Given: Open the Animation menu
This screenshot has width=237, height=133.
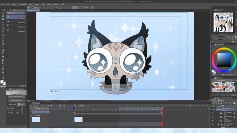Looking at the screenshot, I should (x=23, y=4).
